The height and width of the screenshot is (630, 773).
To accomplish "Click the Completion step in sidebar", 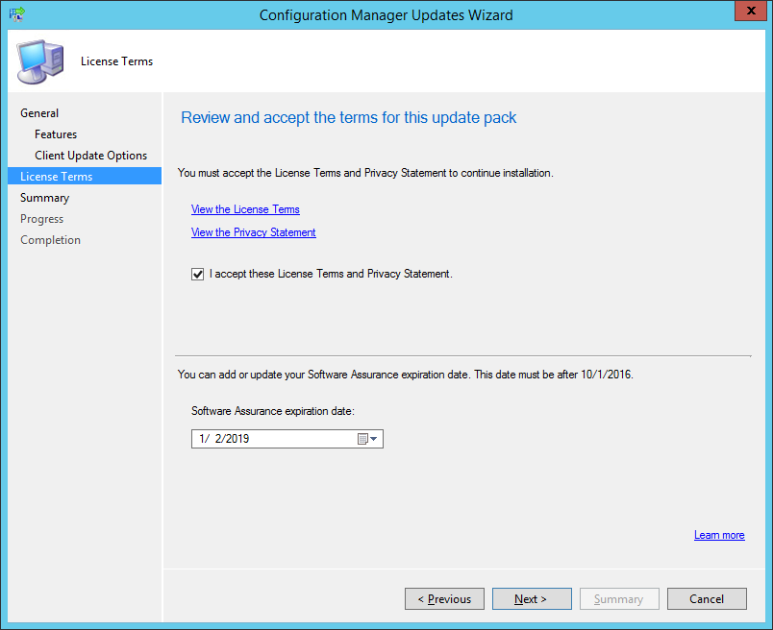I will [50, 240].
